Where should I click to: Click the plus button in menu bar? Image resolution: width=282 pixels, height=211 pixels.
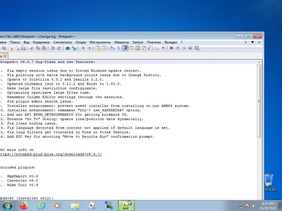coord(245,42)
